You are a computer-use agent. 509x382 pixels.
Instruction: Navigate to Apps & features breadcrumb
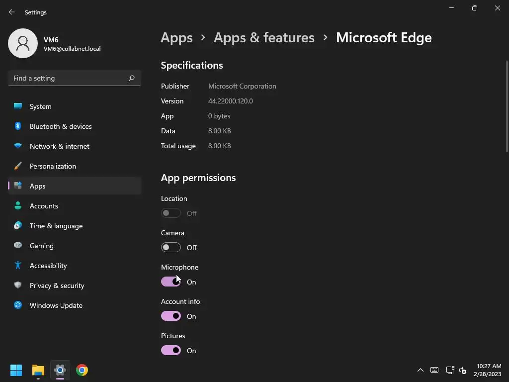[x=264, y=37]
